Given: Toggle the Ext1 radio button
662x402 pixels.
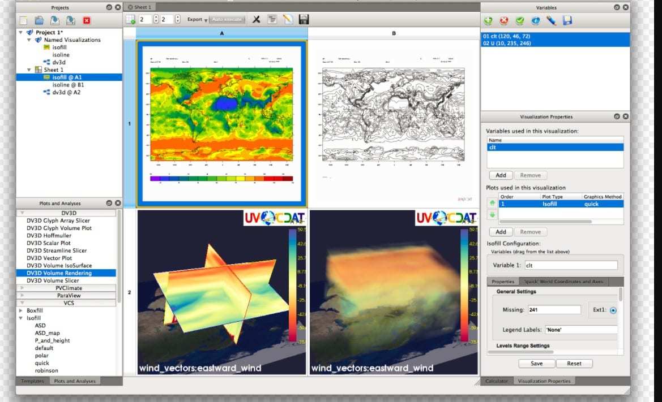Looking at the screenshot, I should pyautogui.click(x=613, y=310).
